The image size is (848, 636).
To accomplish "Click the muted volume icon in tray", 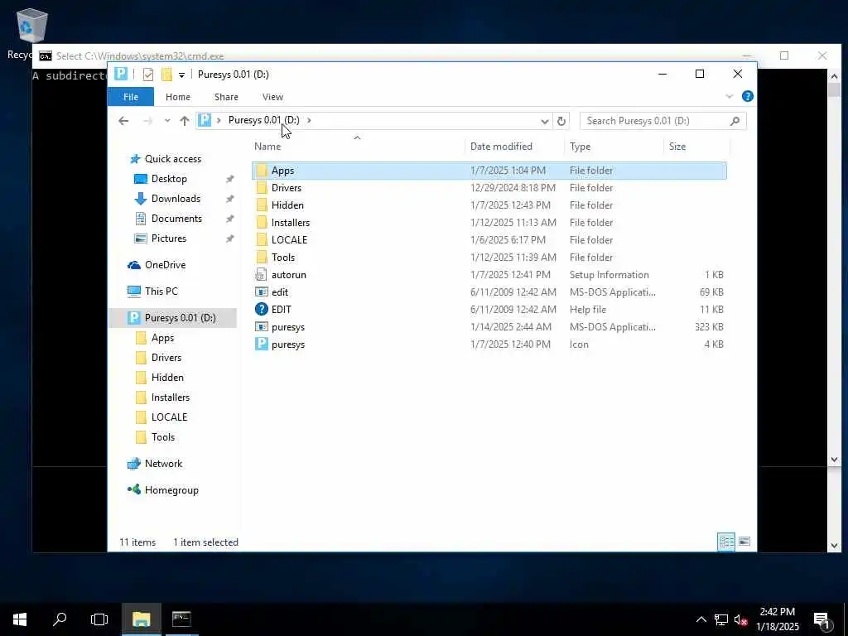I will pos(740,619).
